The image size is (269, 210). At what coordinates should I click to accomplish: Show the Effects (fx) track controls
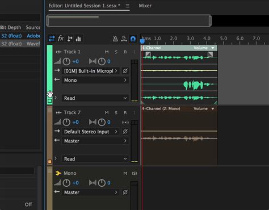[x=61, y=39]
